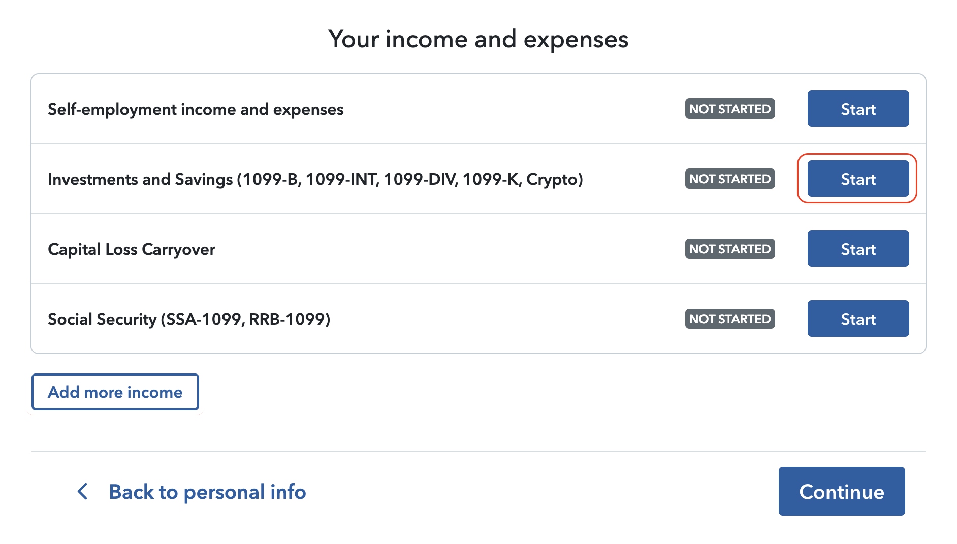Open Add more income

click(115, 392)
